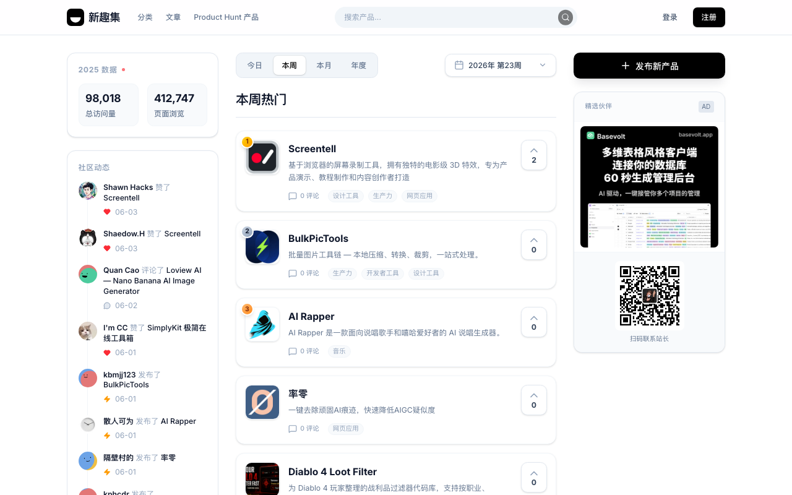792x495 pixels.
Task: Click 设计工具 tag under BulkPicTools
Action: coord(426,273)
